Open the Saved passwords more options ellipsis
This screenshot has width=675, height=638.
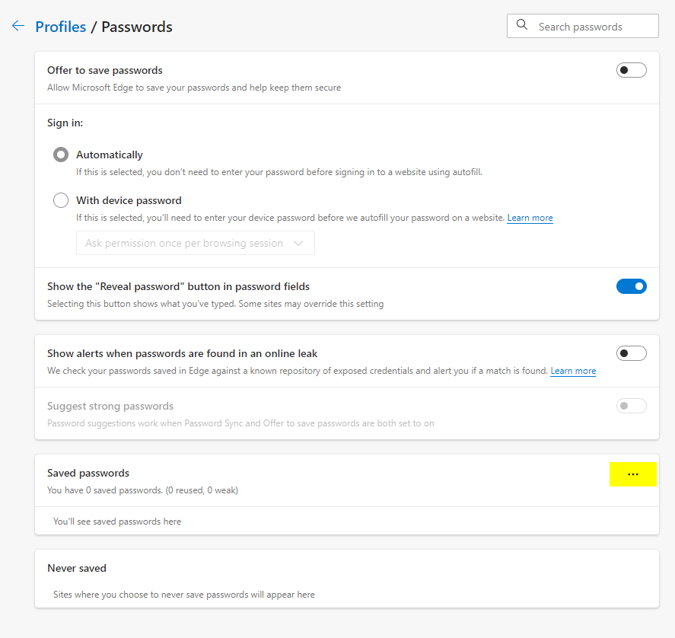click(632, 474)
